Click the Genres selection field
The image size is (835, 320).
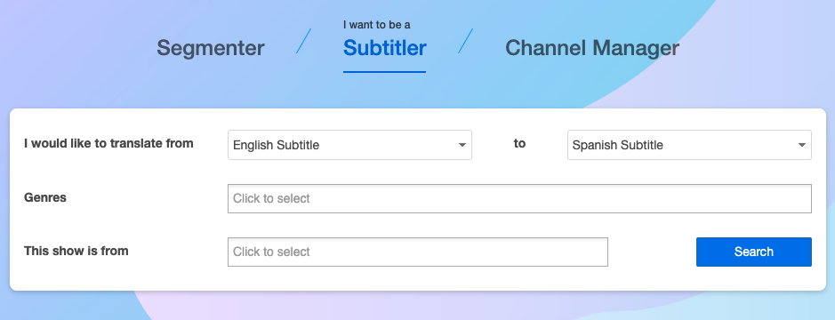click(x=519, y=198)
